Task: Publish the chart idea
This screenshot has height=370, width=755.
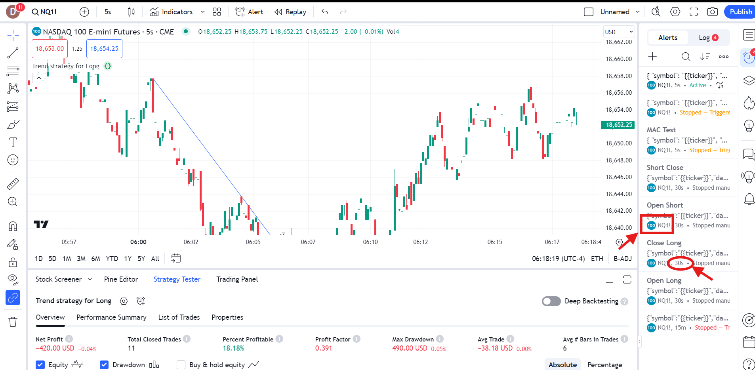Action: point(740,12)
